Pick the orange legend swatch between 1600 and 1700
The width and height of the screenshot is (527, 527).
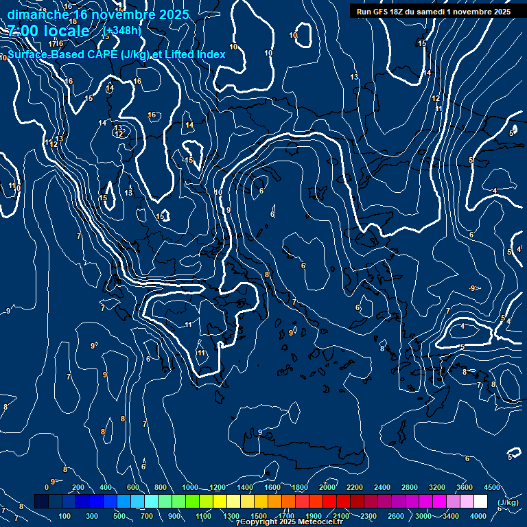275,501
